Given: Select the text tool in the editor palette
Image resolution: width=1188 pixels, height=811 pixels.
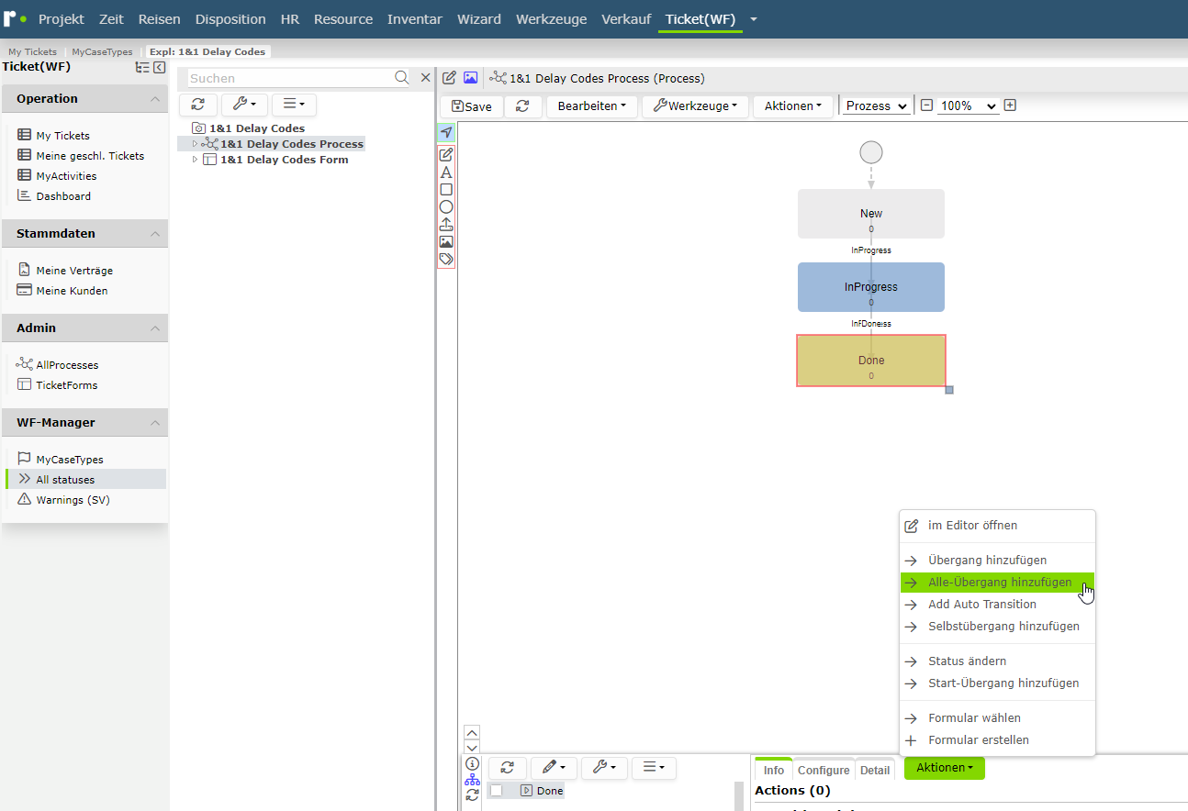Looking at the screenshot, I should [446, 172].
